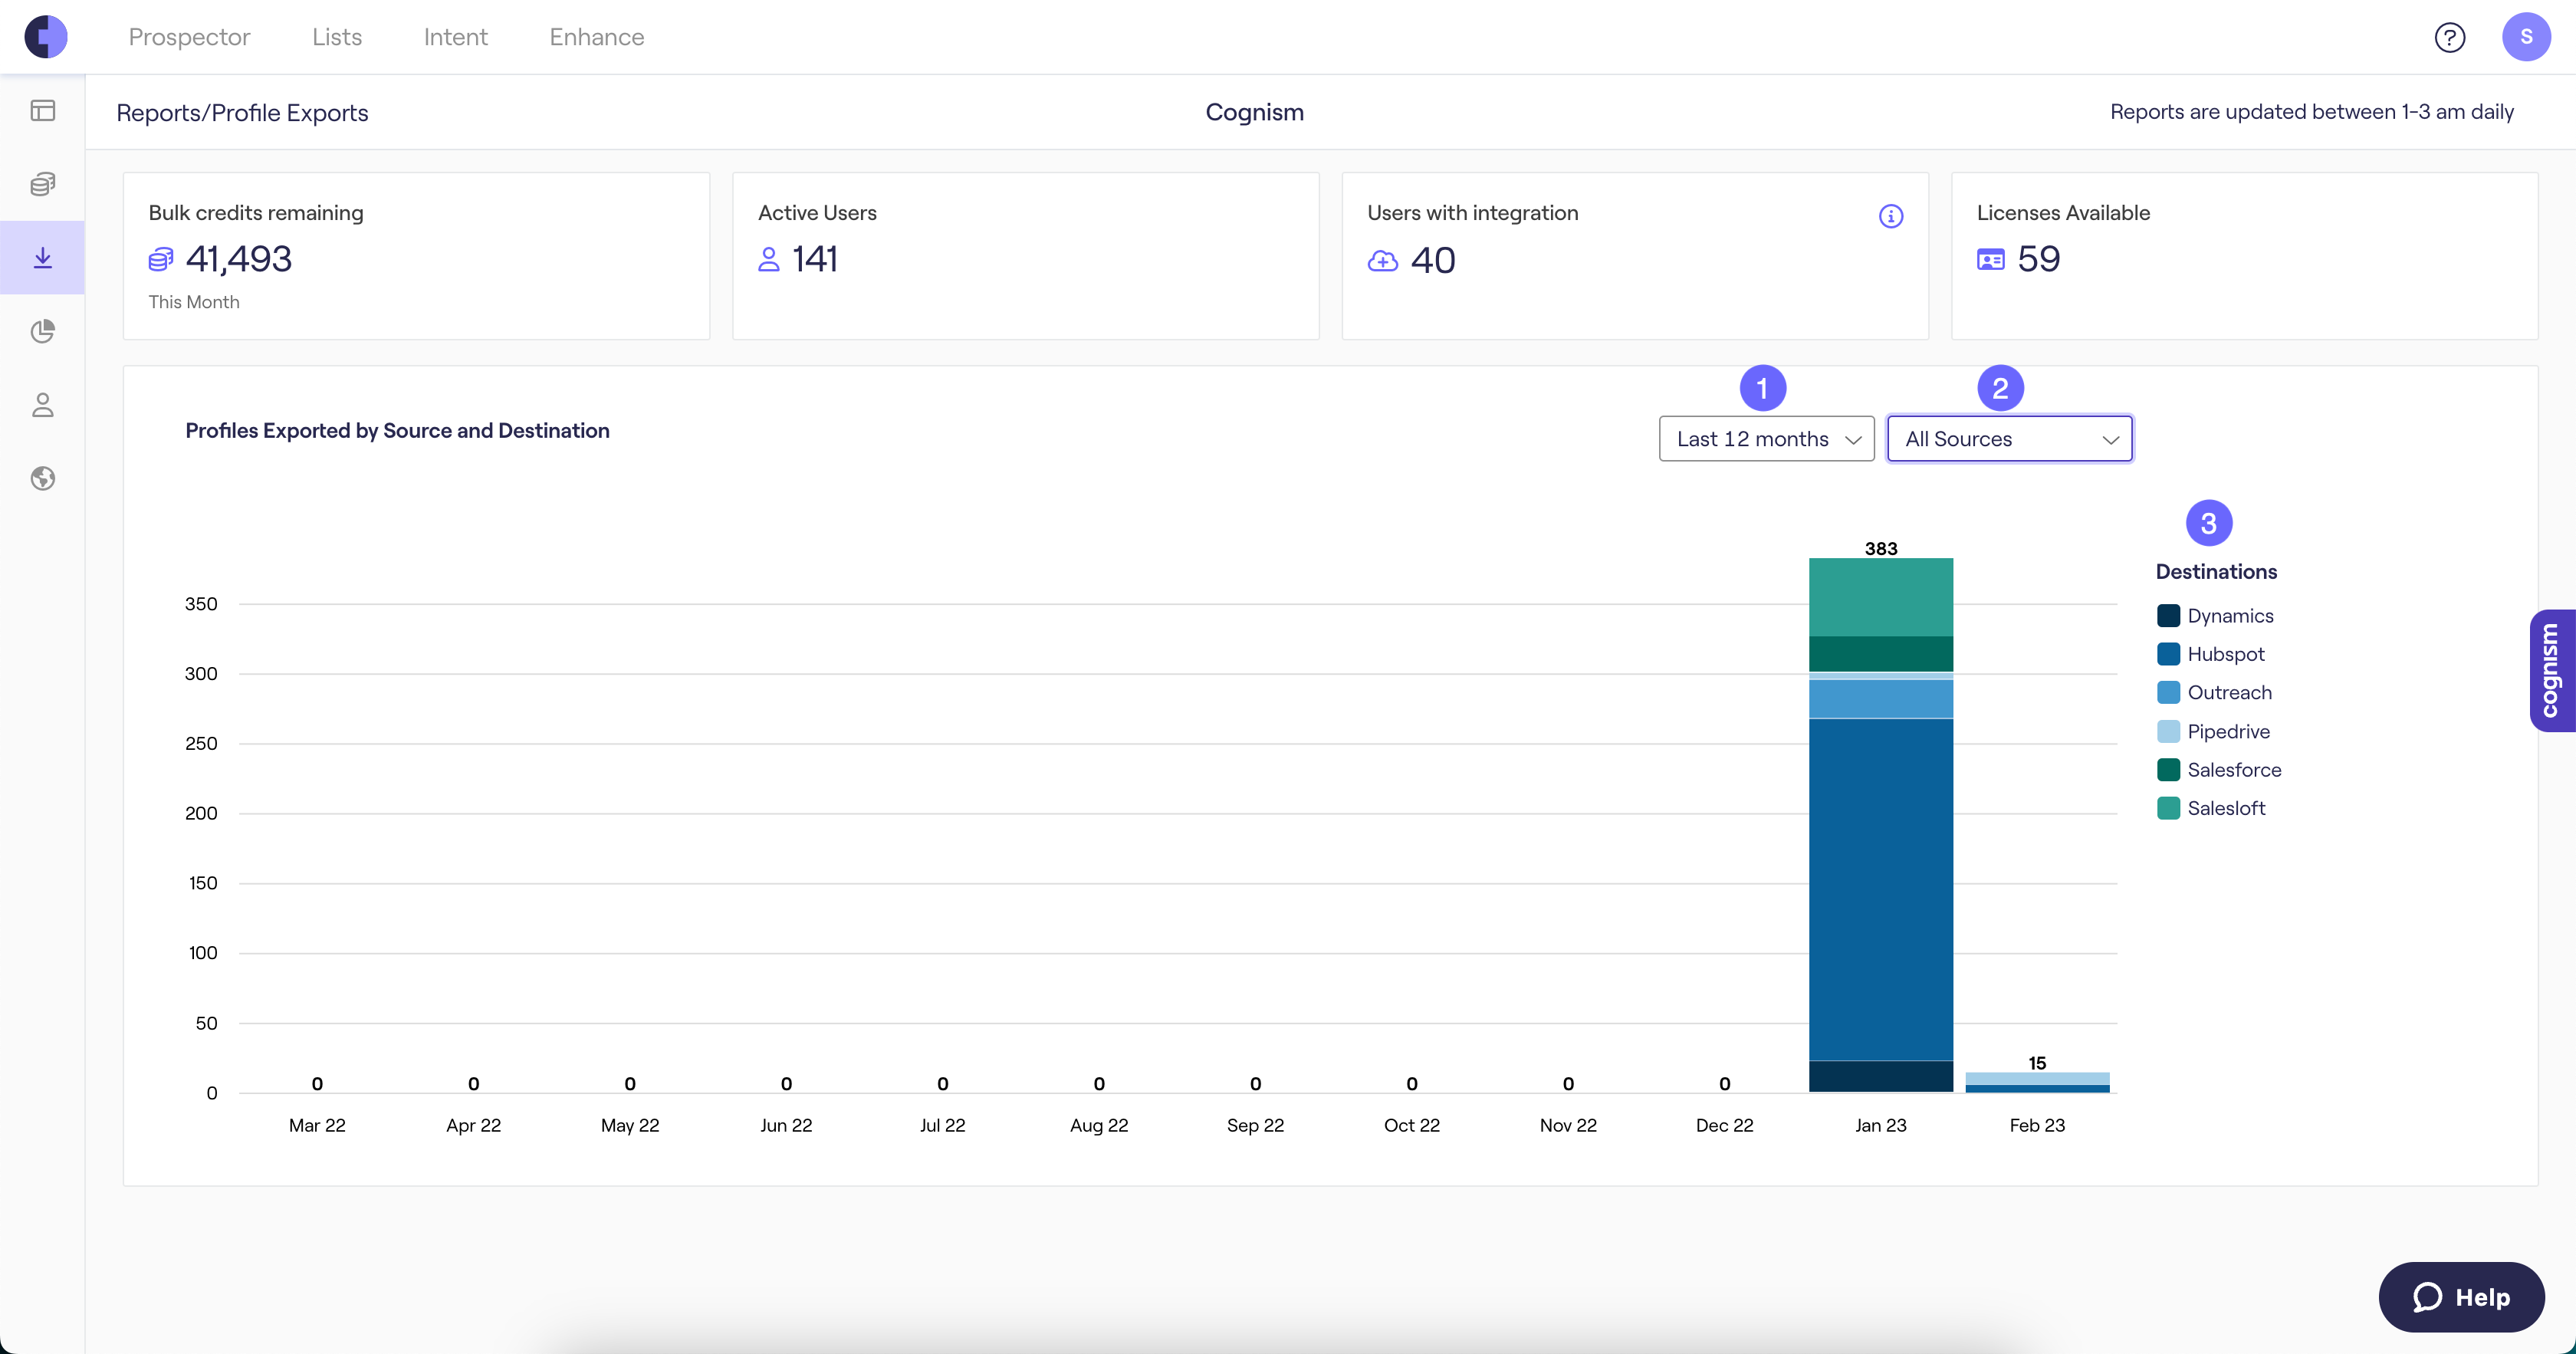Toggle the Outreach legend swatch

(x=2168, y=693)
